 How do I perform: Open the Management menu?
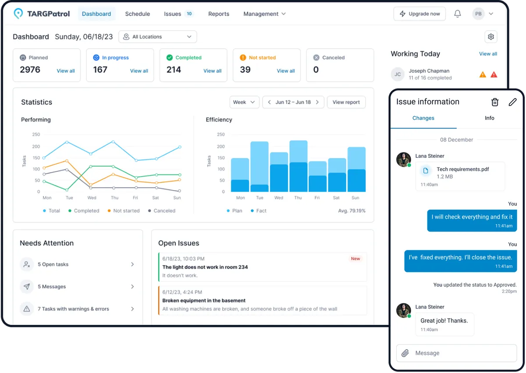pos(264,14)
